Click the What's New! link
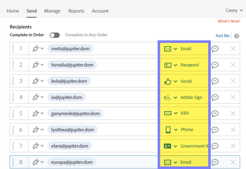246x169 pixels. [x=229, y=21]
